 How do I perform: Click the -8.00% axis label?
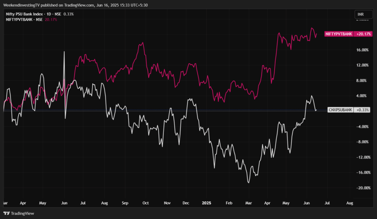tap(362, 142)
